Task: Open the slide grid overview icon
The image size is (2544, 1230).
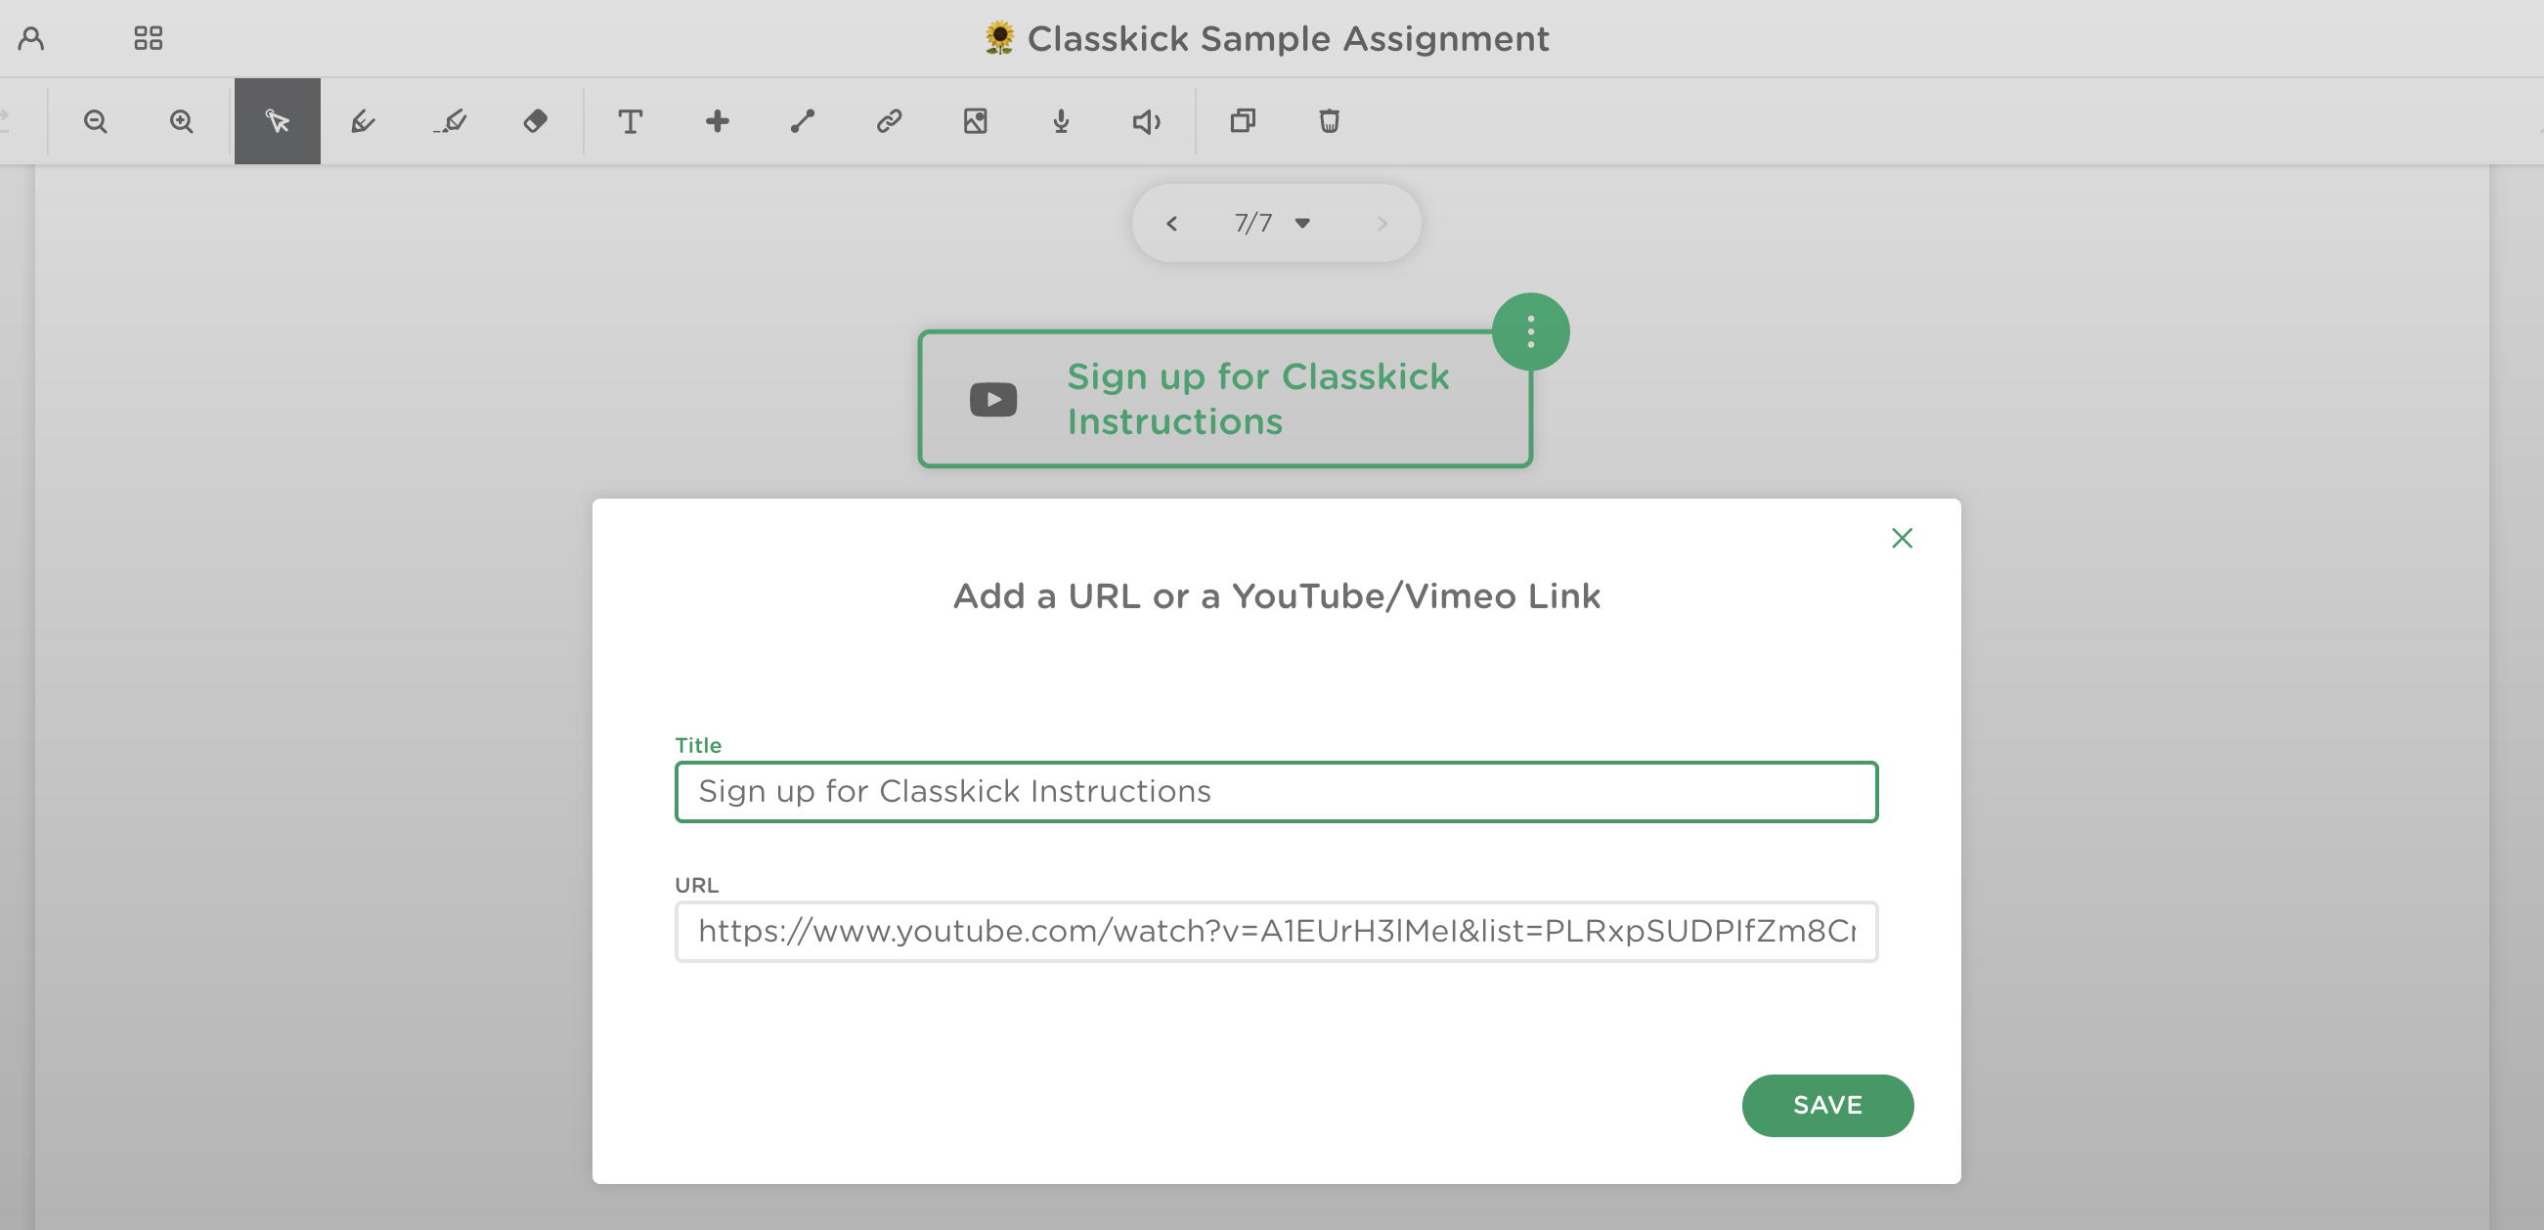Action: tap(149, 38)
